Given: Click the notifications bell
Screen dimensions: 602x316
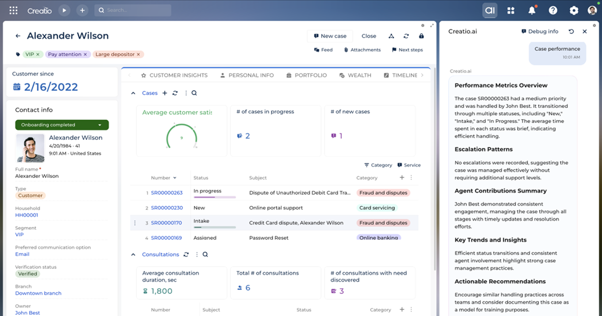Looking at the screenshot, I should click(x=532, y=10).
